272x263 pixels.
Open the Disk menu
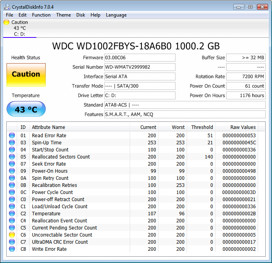(81, 15)
